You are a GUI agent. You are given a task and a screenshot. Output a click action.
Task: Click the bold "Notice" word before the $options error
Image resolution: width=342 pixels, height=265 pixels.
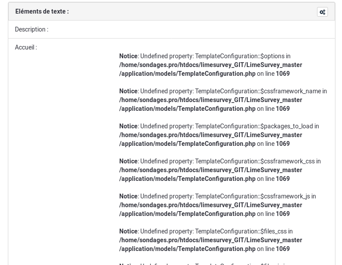(x=128, y=56)
